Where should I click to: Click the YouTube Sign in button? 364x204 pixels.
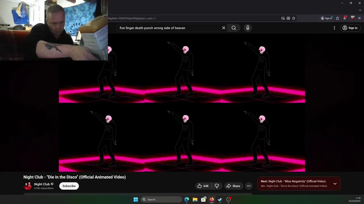coord(350,28)
